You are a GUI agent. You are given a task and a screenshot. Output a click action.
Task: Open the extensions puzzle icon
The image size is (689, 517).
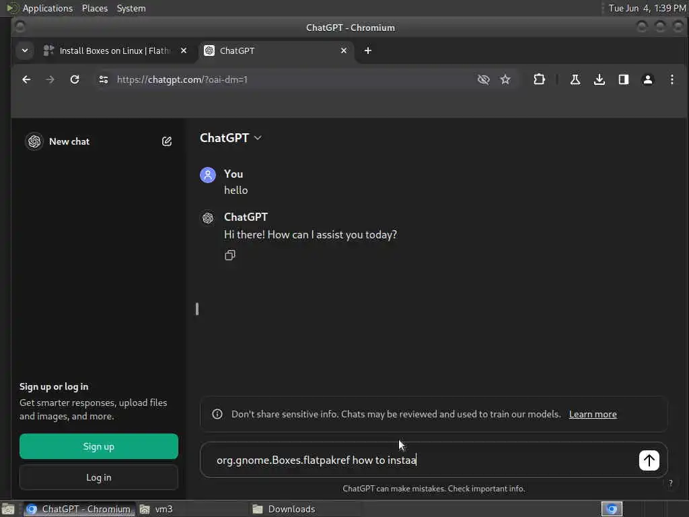[x=539, y=79]
